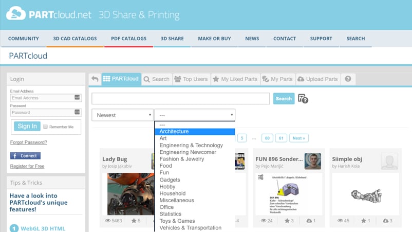412x232 pixels.
Task: Select Gadgets category option
Action: pos(195,180)
